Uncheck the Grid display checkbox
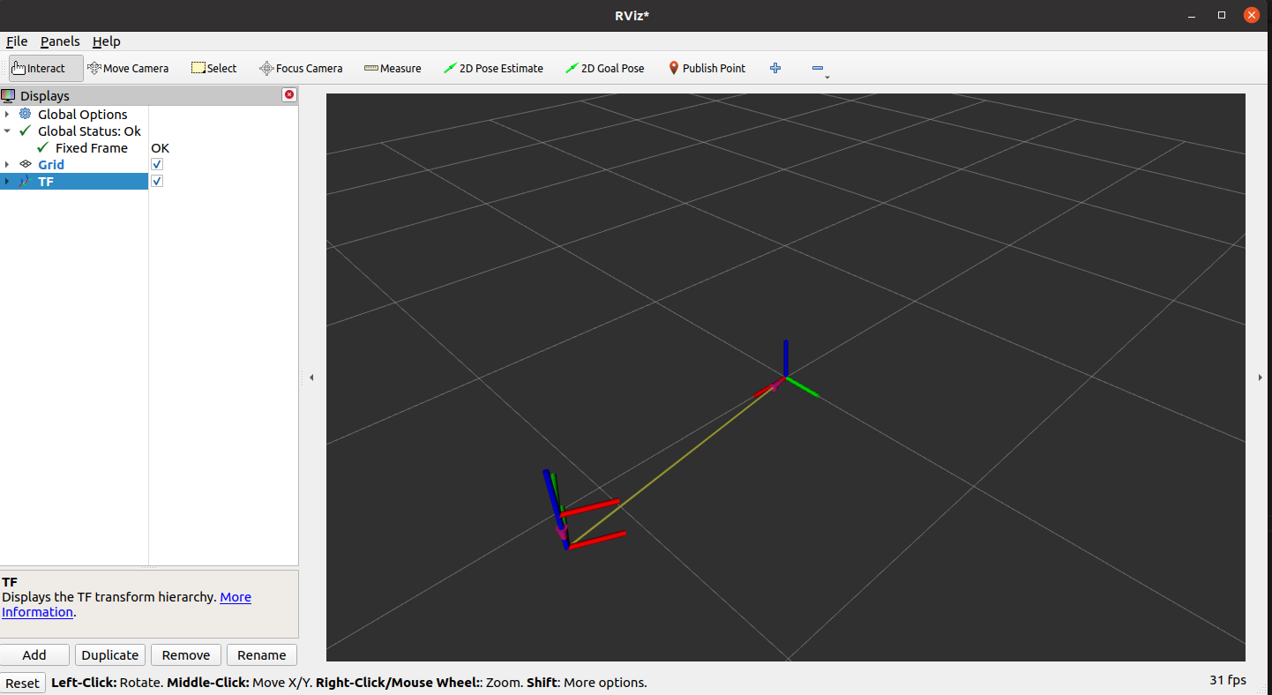The image size is (1272, 695). pos(157,164)
